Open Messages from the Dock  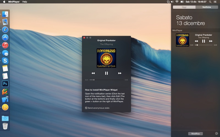pos(5,53)
